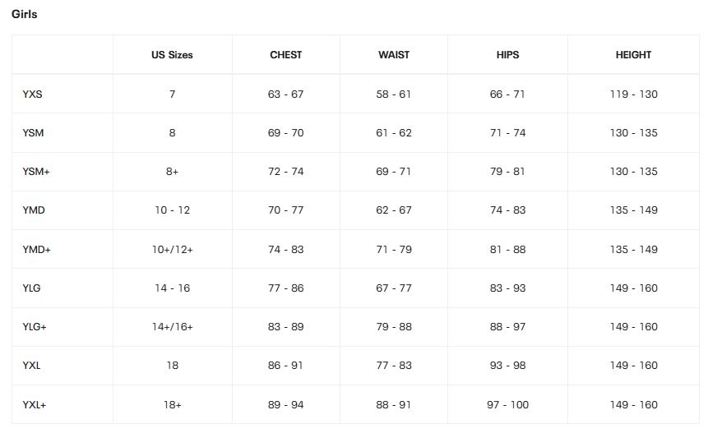Click the Girls heading above the table
Image resolution: width=708 pixels, height=433 pixels.
(25, 14)
